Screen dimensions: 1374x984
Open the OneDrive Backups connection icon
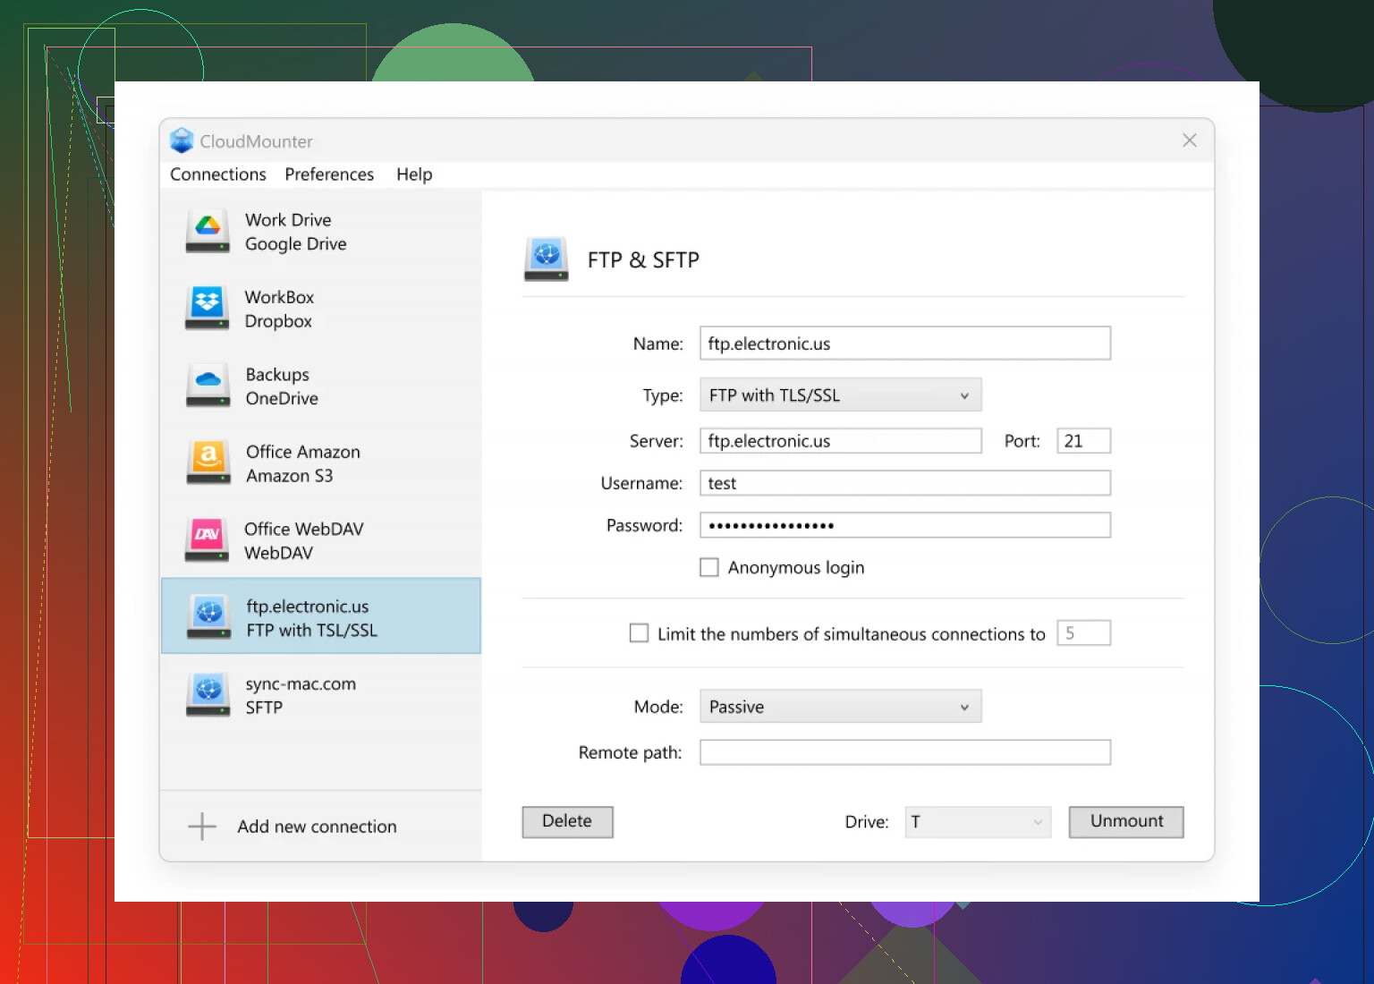[x=208, y=386]
